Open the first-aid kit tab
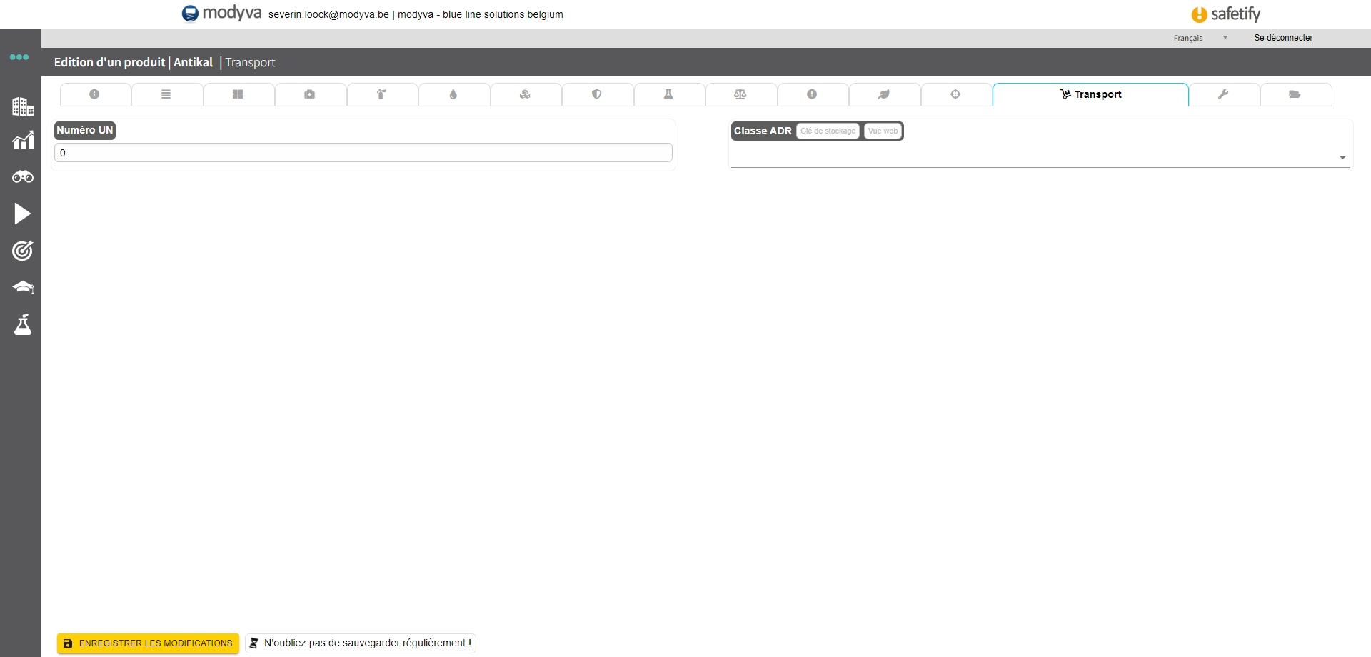 (310, 94)
